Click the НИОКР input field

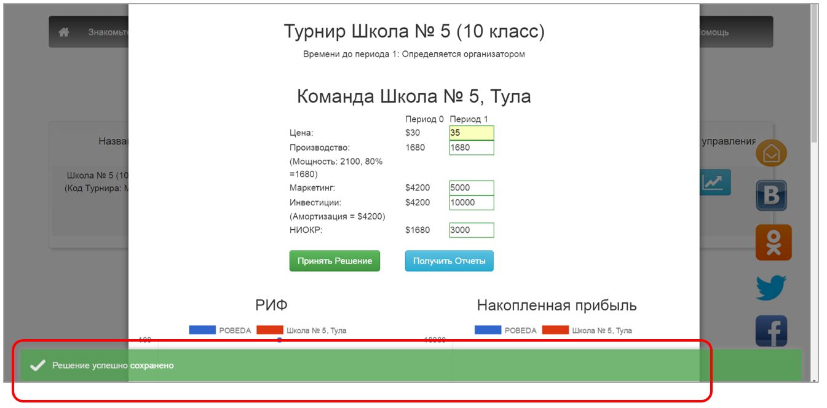tap(472, 230)
